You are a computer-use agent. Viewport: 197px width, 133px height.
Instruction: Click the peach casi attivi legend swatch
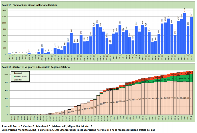14,80
